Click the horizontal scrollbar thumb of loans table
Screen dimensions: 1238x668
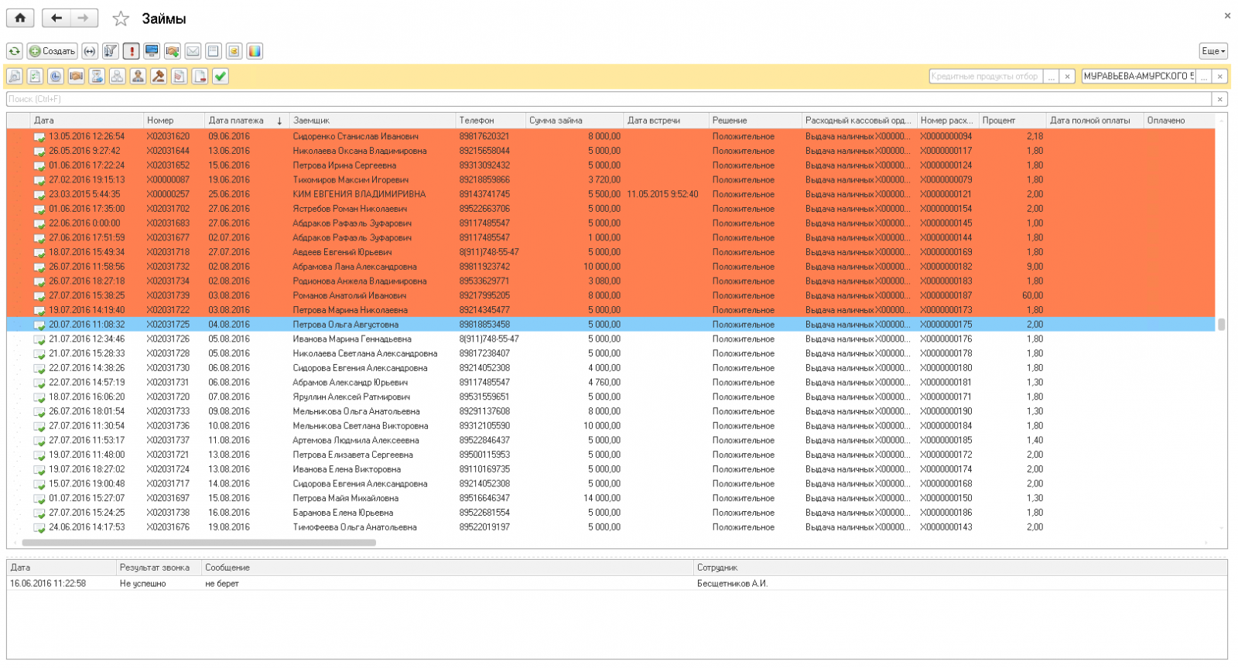[199, 543]
